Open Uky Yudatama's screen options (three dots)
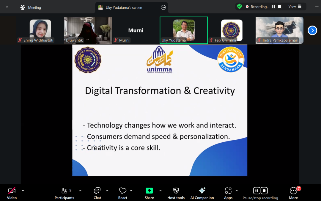The image size is (321, 201). point(163,7)
